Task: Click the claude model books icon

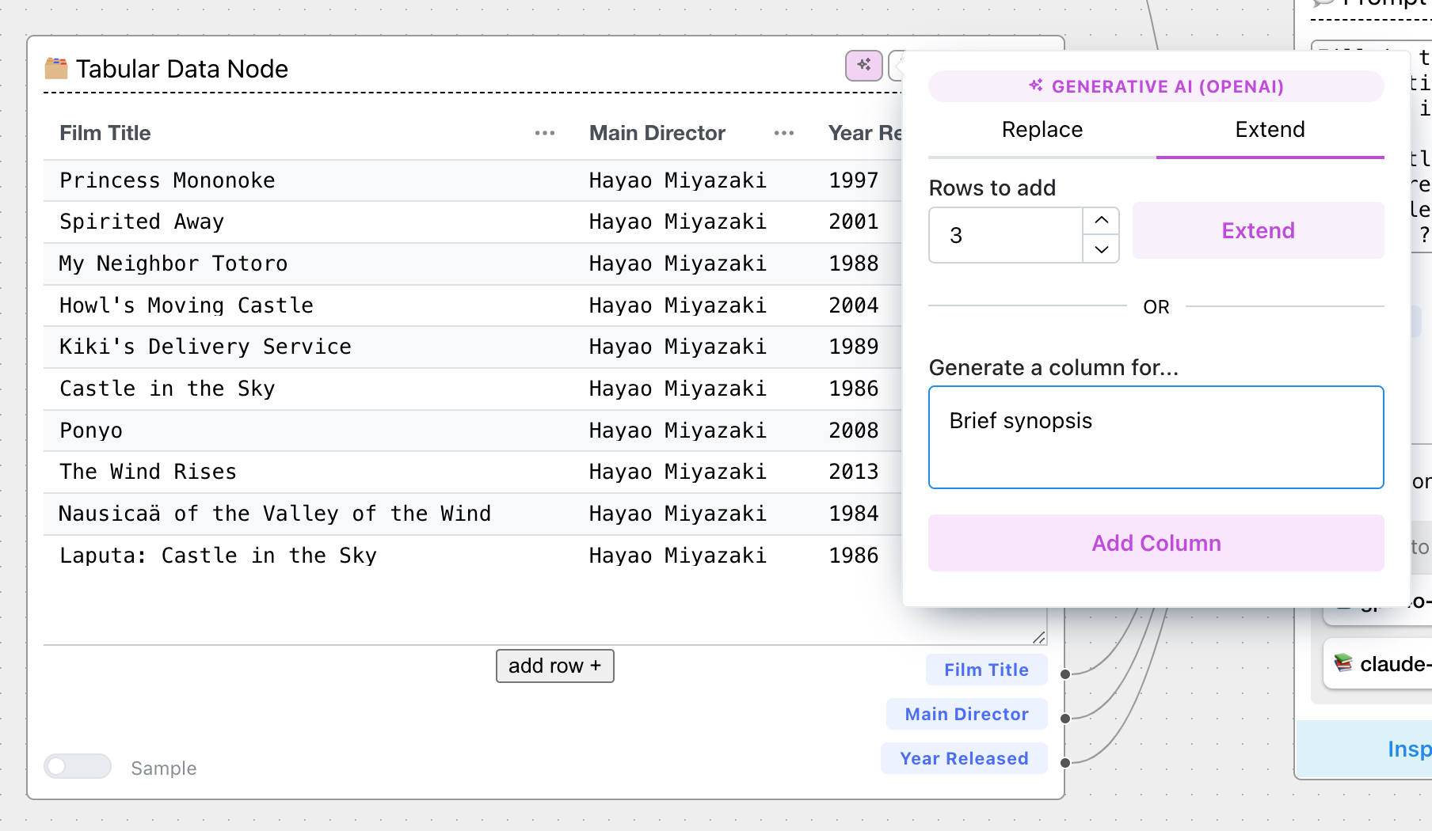Action: (x=1343, y=663)
